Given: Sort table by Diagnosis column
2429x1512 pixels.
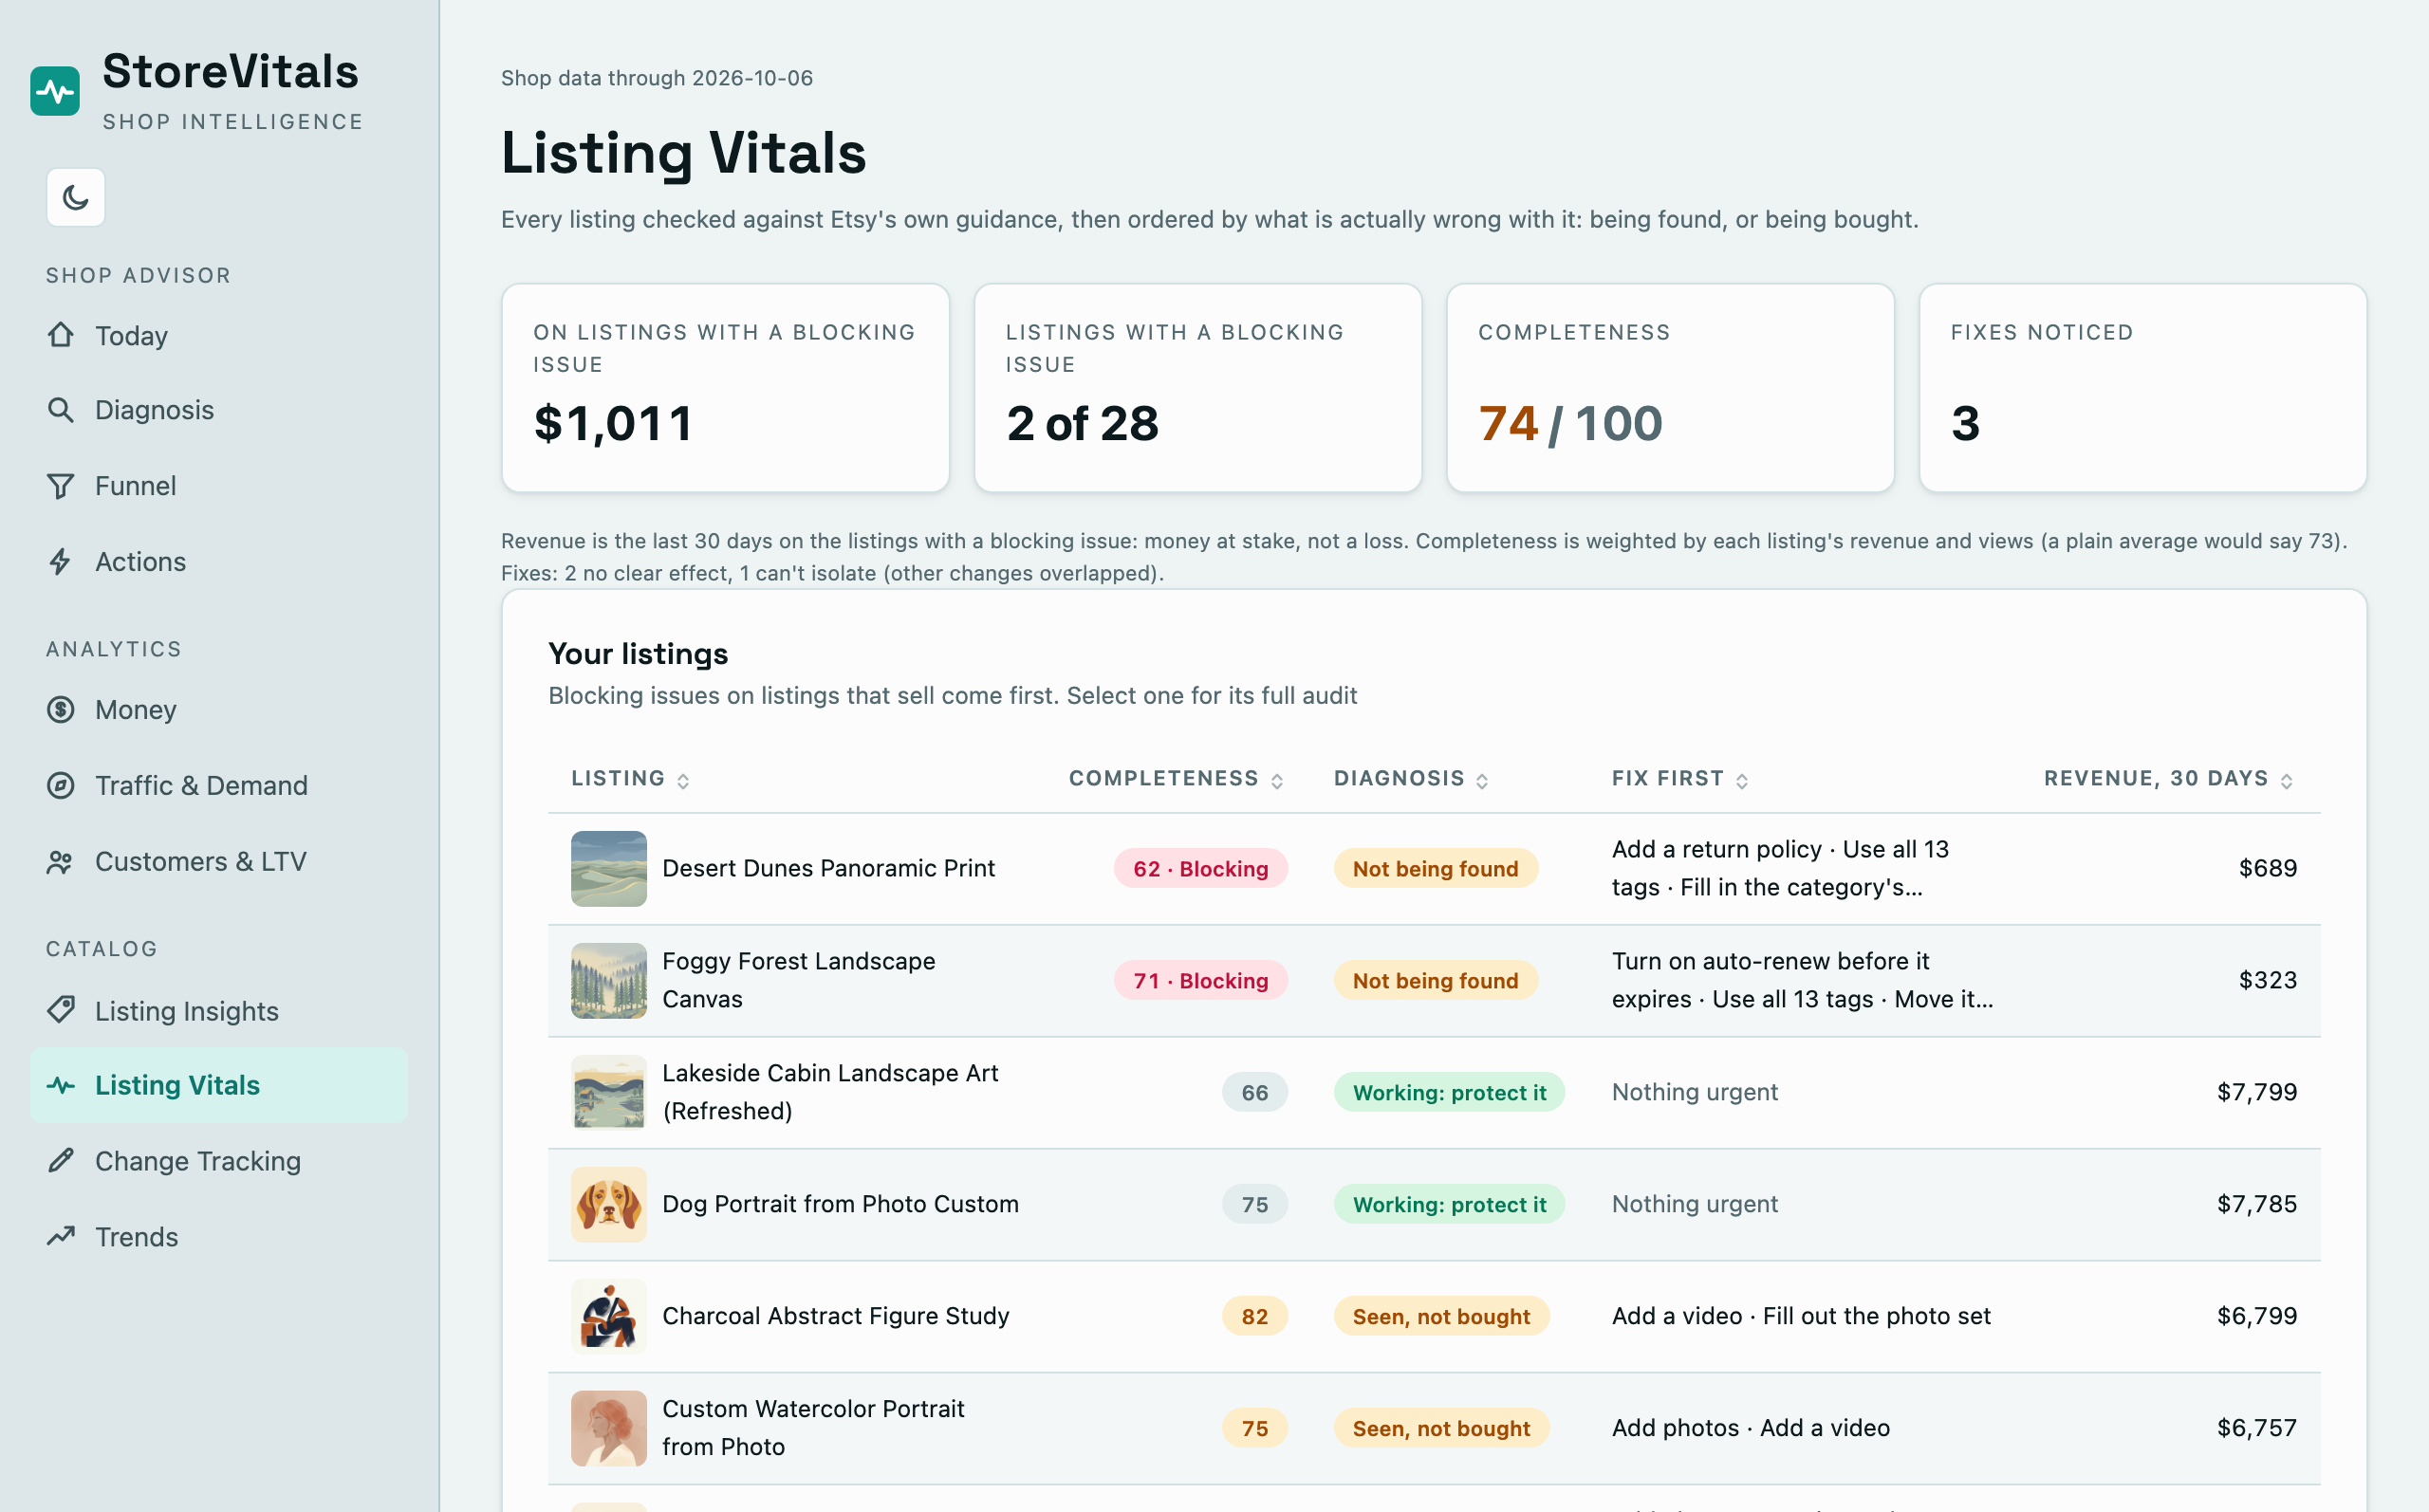Looking at the screenshot, I should [x=1411, y=779].
